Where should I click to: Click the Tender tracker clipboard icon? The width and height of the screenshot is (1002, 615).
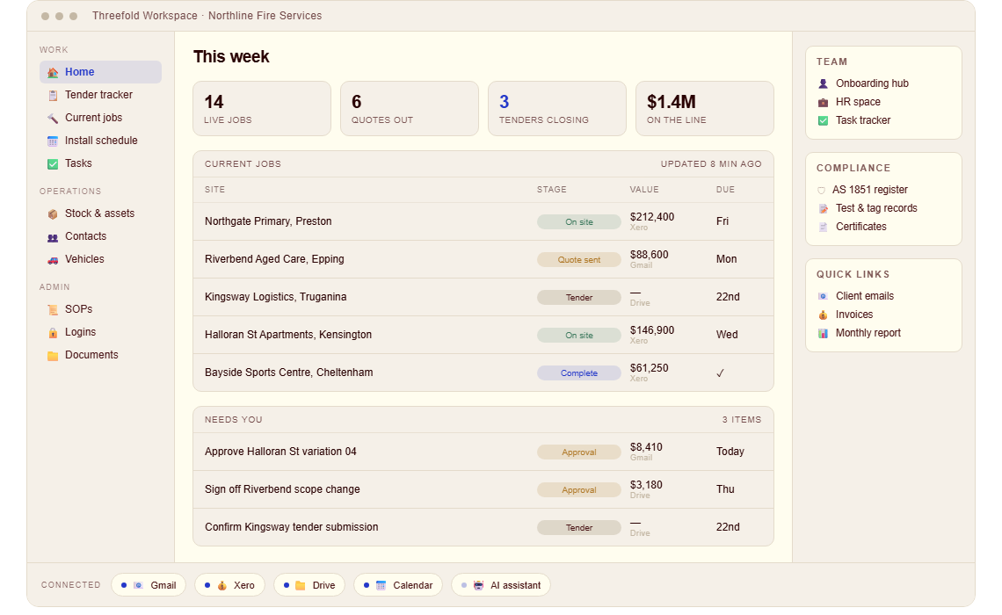(53, 95)
